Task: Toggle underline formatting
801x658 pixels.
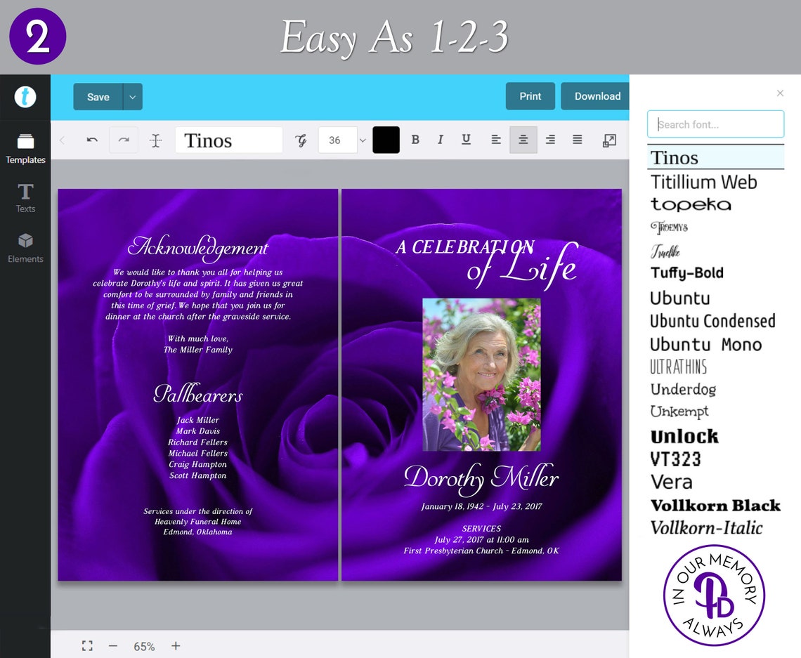Action: pos(466,140)
